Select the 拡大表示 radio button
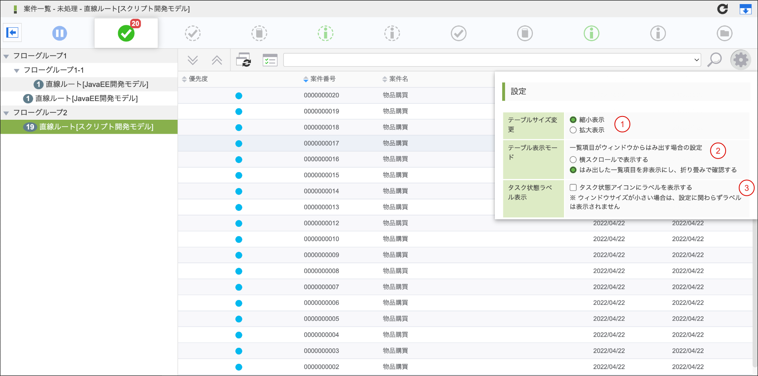This screenshot has height=376, width=758. point(573,130)
